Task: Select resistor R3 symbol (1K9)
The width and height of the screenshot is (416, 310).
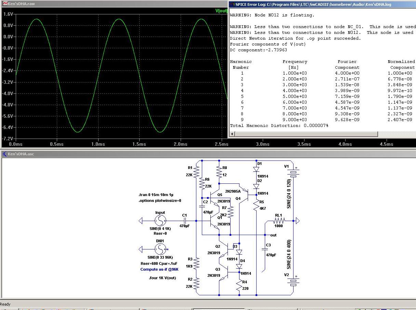Action: pos(196,263)
